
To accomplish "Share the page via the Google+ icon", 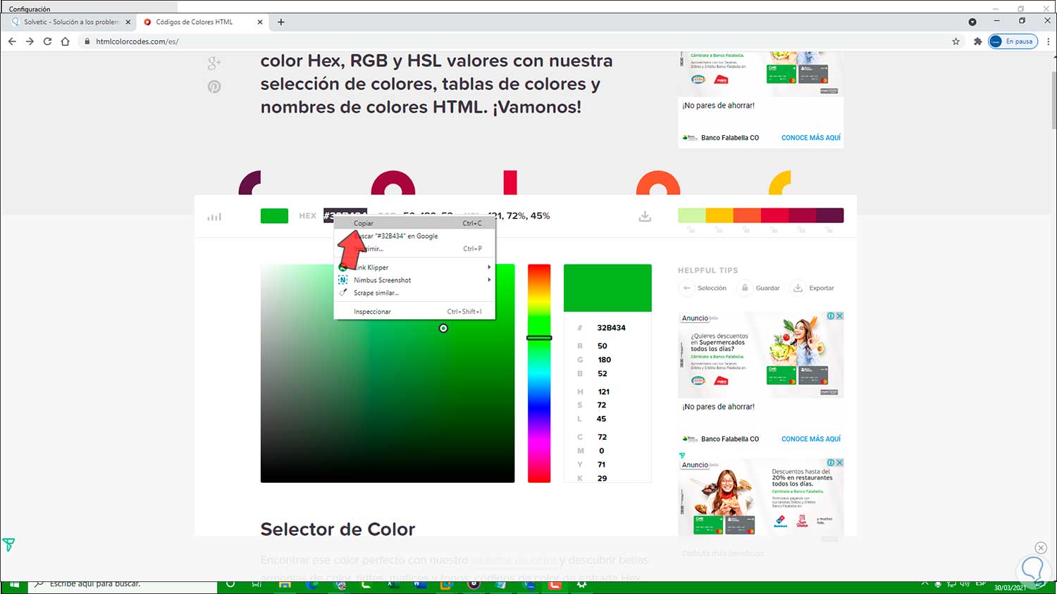I will 214,63.
